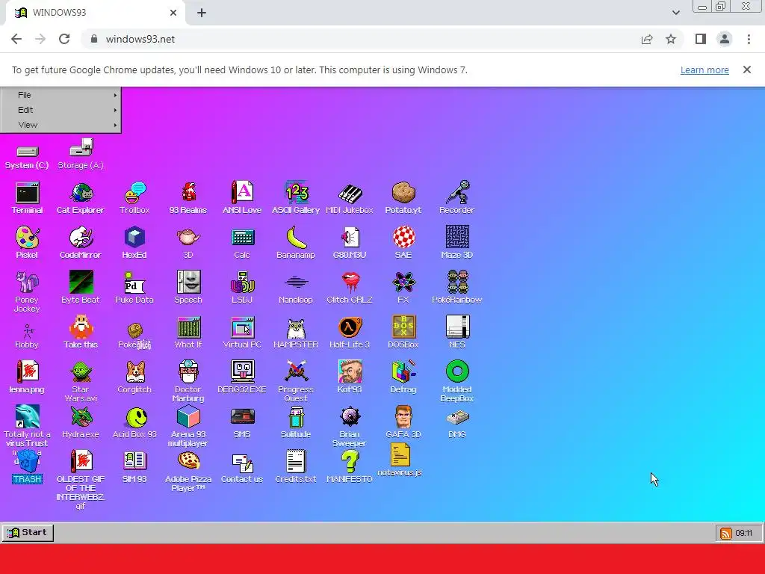Expand the Edit submenu arrow
Viewport: 765px width, 574px height.
click(115, 111)
